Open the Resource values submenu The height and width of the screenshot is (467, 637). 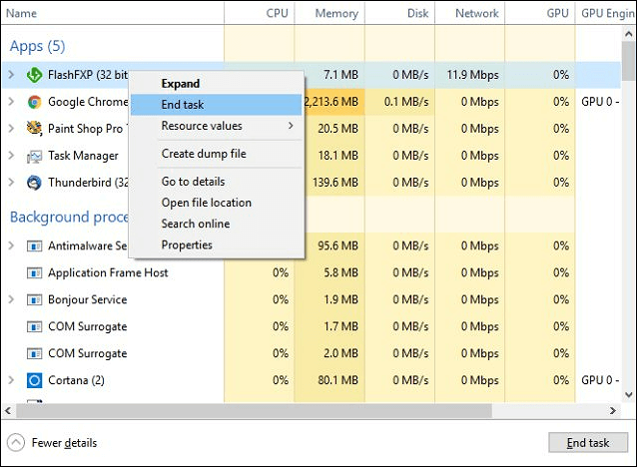(x=217, y=126)
